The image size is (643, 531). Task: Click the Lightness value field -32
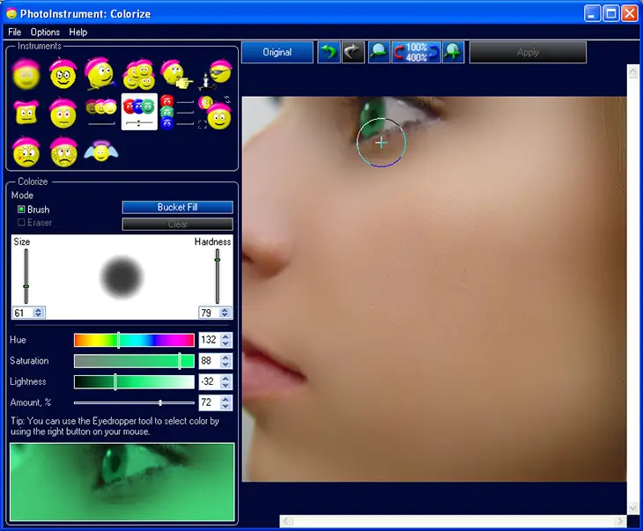[210, 382]
